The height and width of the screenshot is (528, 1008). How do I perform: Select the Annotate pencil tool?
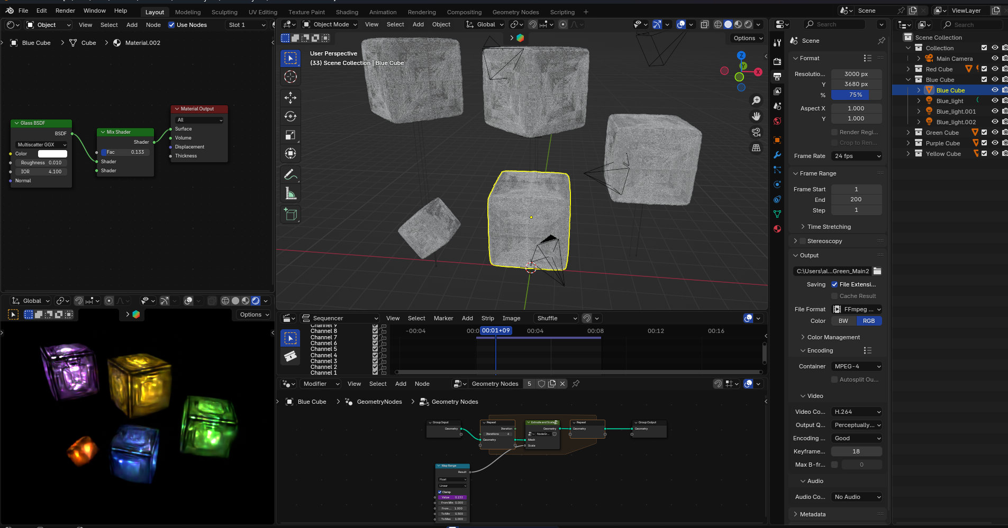(x=290, y=174)
